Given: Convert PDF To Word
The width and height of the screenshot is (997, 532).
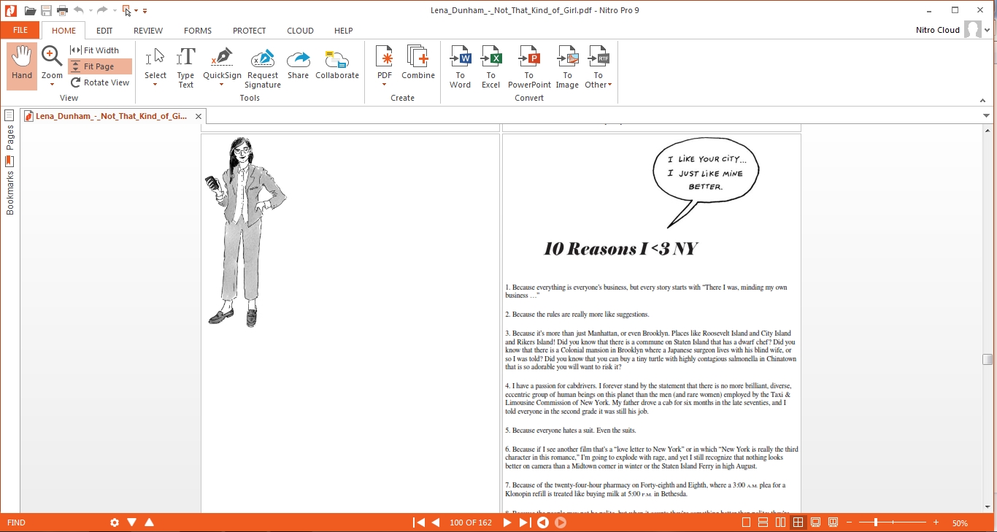Looking at the screenshot, I should click(460, 66).
